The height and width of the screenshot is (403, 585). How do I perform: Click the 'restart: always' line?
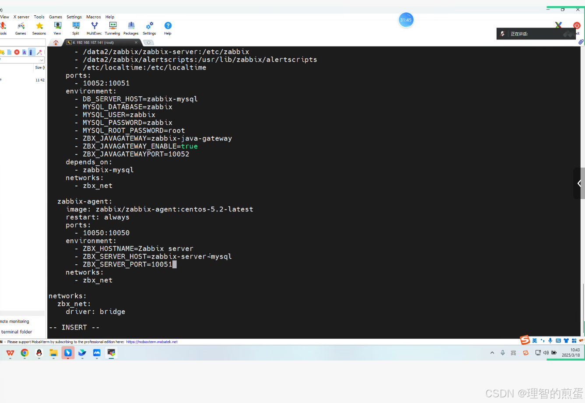click(98, 217)
